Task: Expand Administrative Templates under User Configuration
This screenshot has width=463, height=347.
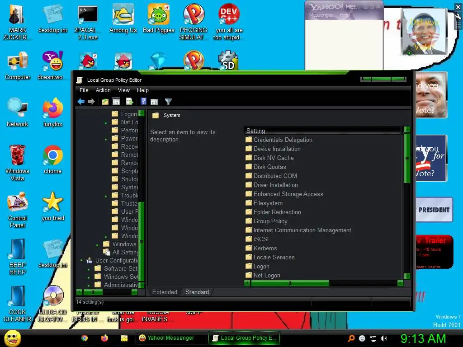Action: pos(89,286)
